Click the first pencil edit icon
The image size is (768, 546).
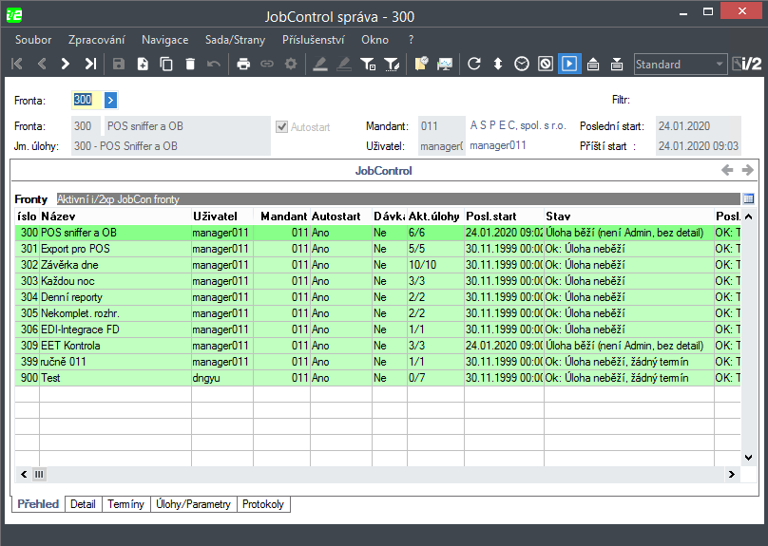point(320,64)
